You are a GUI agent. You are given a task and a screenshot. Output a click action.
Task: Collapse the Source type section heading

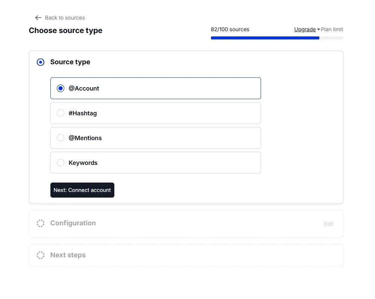click(x=70, y=62)
